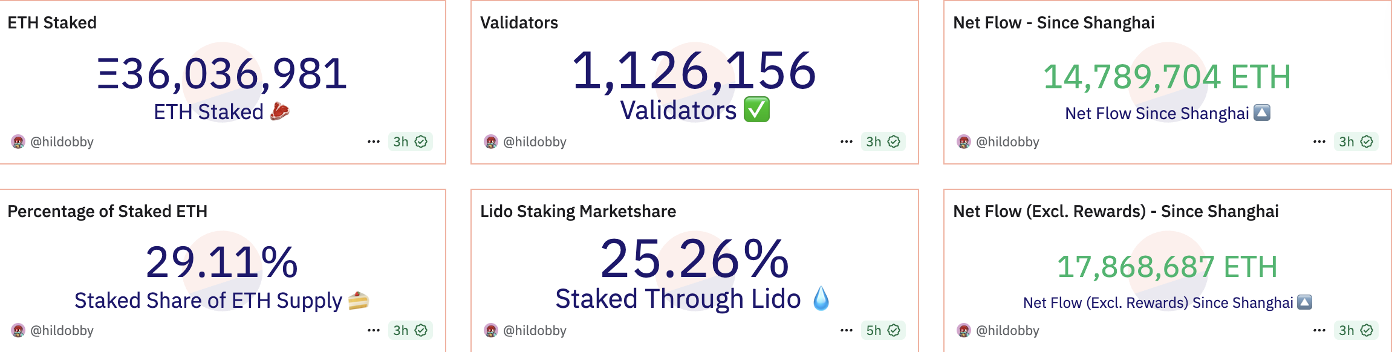Open the options menu on ETH Staked card

click(374, 142)
